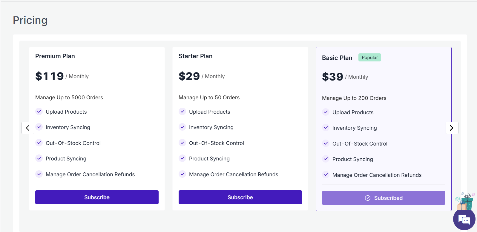Image resolution: width=477 pixels, height=232 pixels.
Task: Select the Premium Plan card title
Action: pos(55,56)
